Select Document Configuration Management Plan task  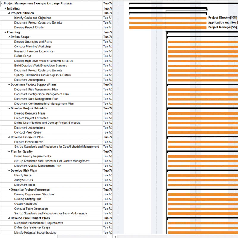[x=41, y=94]
